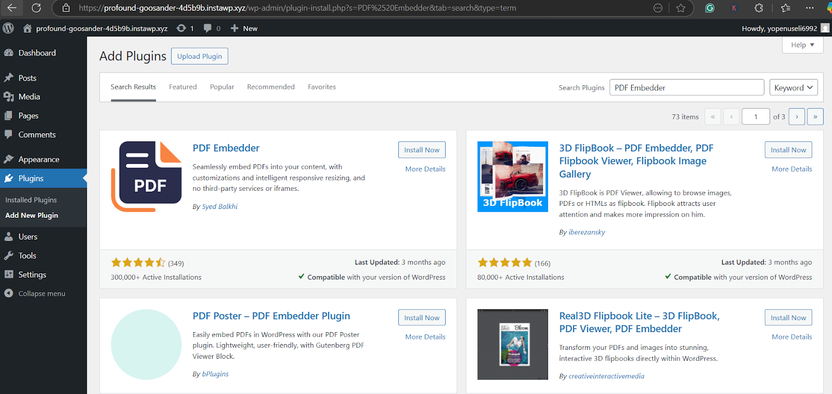Expand the Help dropdown tab

point(802,45)
